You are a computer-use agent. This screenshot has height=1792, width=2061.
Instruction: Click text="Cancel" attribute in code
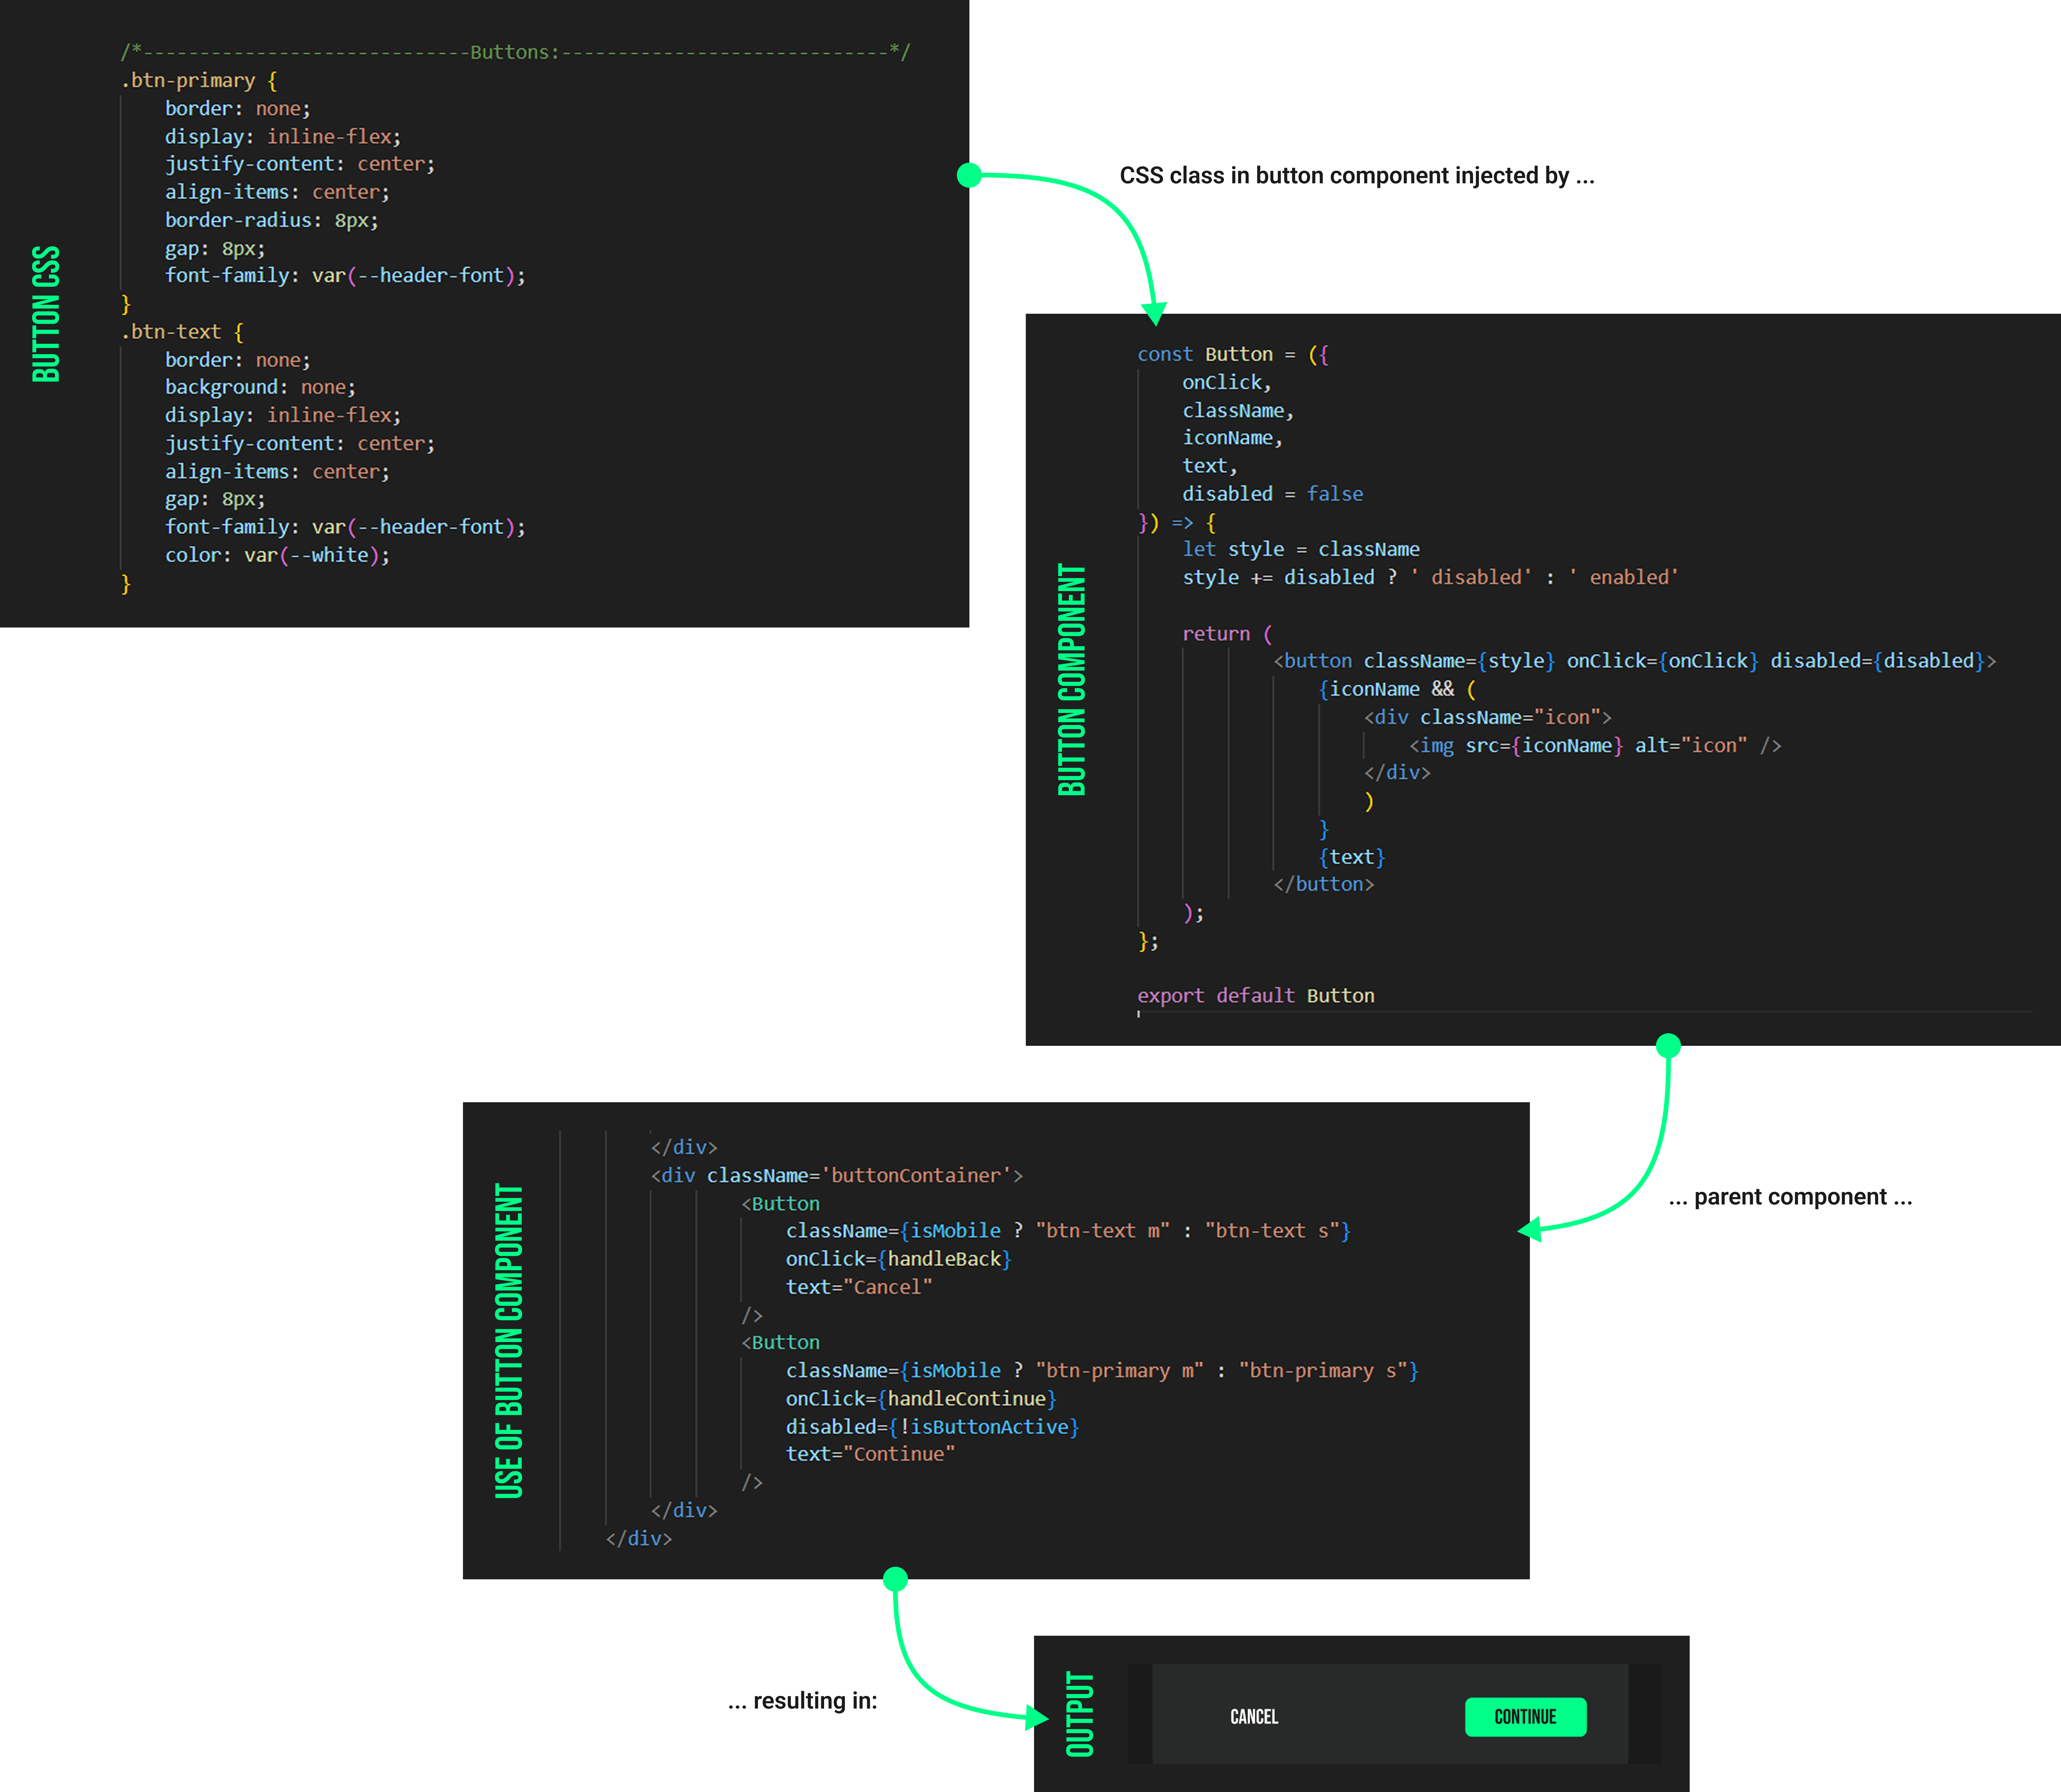coord(858,1287)
